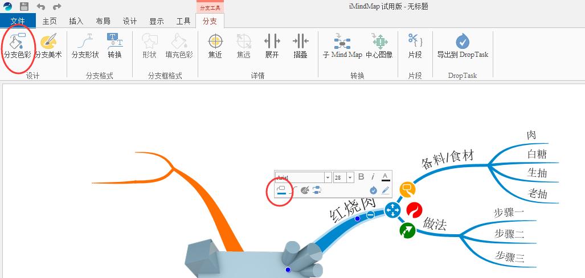The width and height of the screenshot is (585, 278).
Task: Collapse 红烧肉 branch with minus button
Action: [x=370, y=215]
